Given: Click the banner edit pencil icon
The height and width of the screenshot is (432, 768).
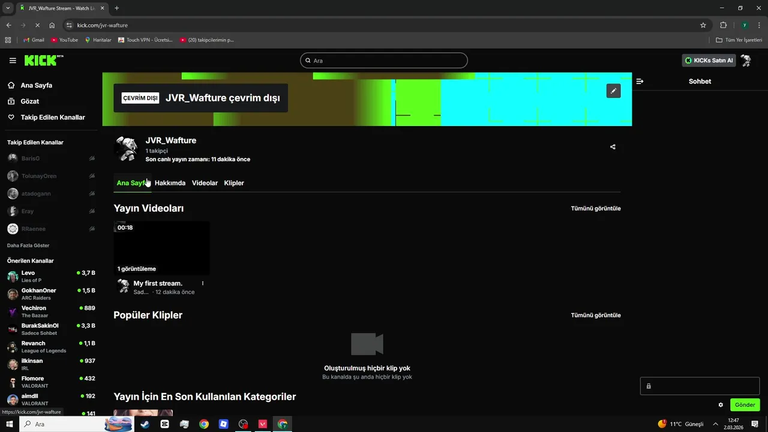Looking at the screenshot, I should (613, 91).
